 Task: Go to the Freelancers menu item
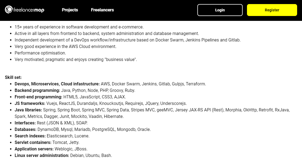[x=102, y=10]
